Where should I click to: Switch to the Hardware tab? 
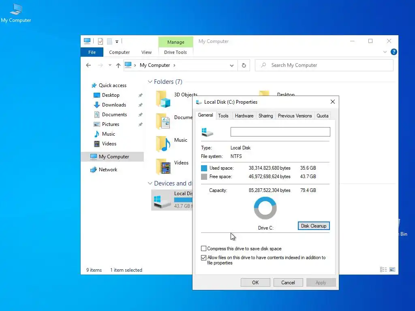[244, 116]
